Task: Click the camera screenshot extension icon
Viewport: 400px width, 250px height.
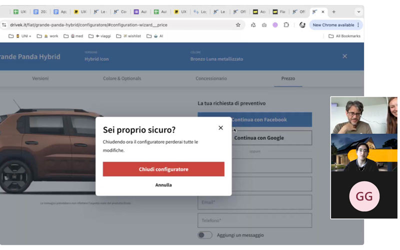Action: coord(264,25)
